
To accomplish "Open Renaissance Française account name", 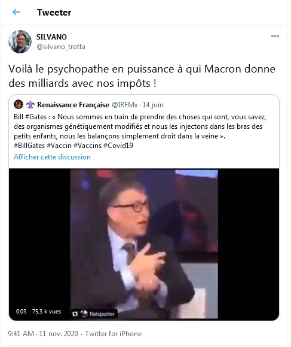I will click(73, 105).
